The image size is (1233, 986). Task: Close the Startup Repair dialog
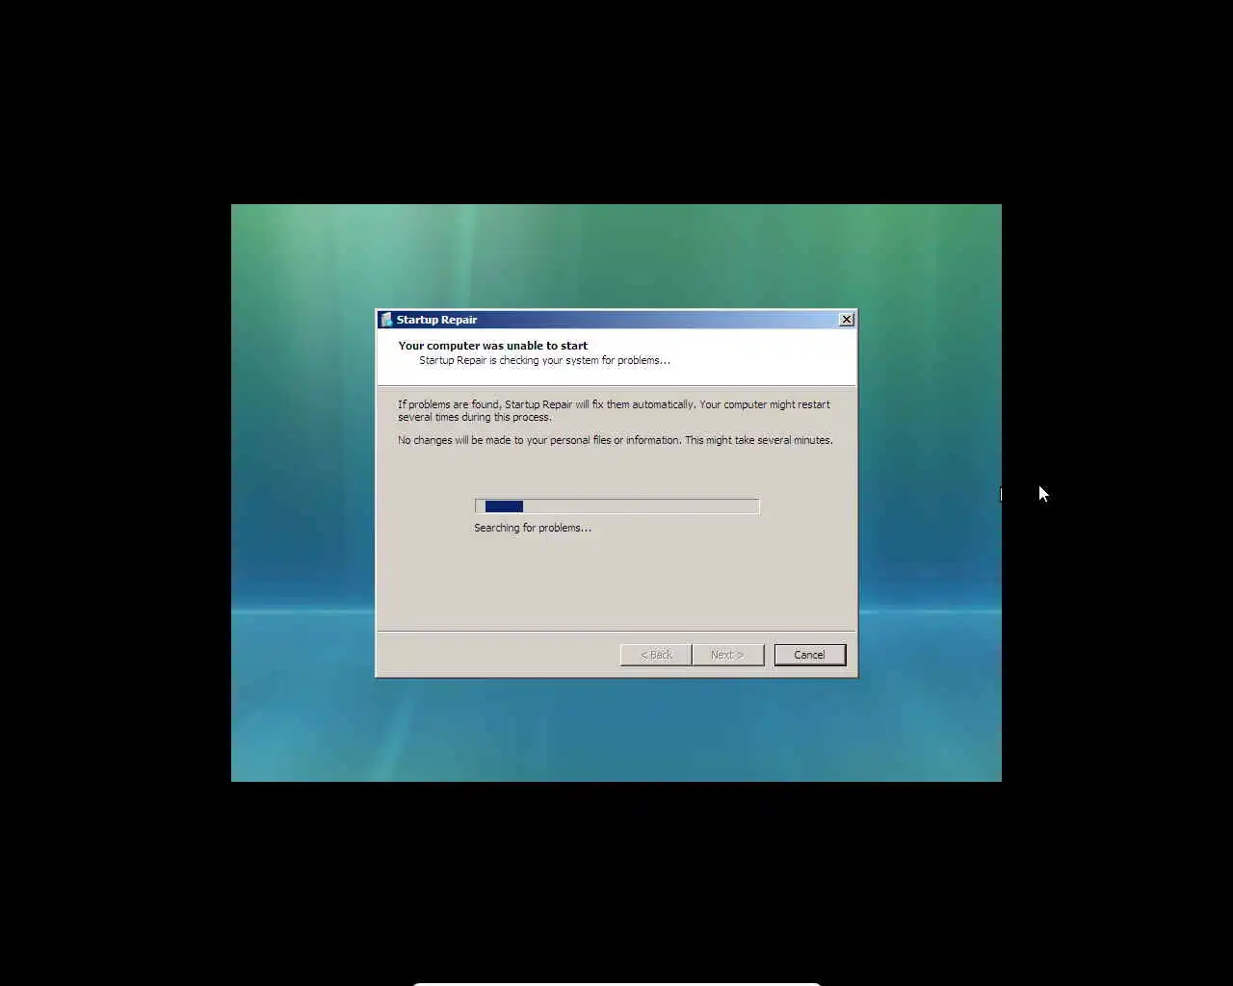(x=847, y=320)
